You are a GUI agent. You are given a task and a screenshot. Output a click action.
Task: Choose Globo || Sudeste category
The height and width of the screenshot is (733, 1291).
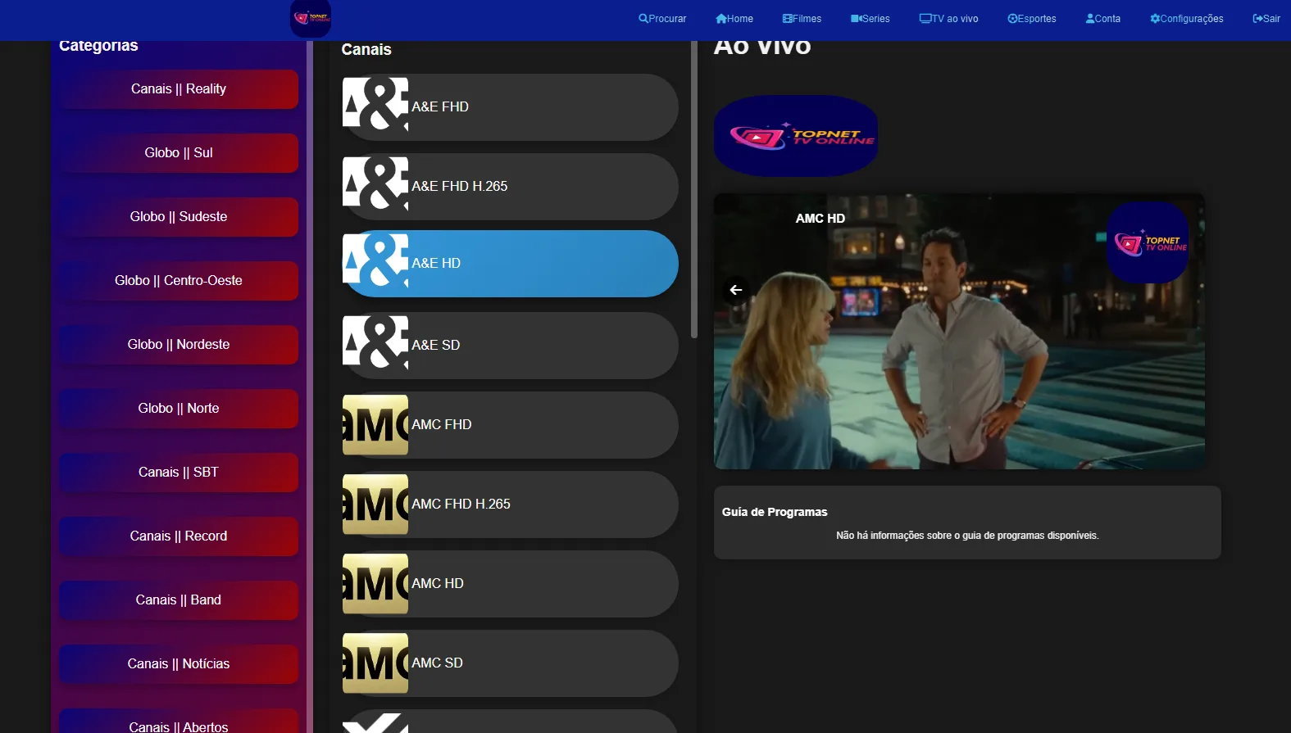178,217
